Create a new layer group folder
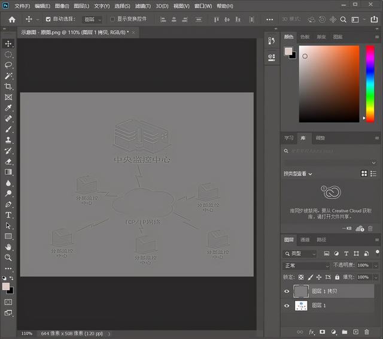This screenshot has height=339, width=383. coord(345,332)
